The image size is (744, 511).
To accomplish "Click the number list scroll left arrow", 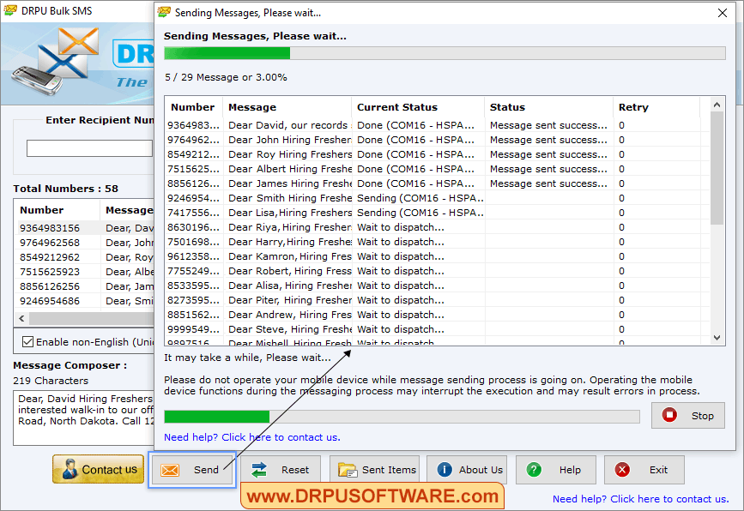I will (x=21, y=319).
